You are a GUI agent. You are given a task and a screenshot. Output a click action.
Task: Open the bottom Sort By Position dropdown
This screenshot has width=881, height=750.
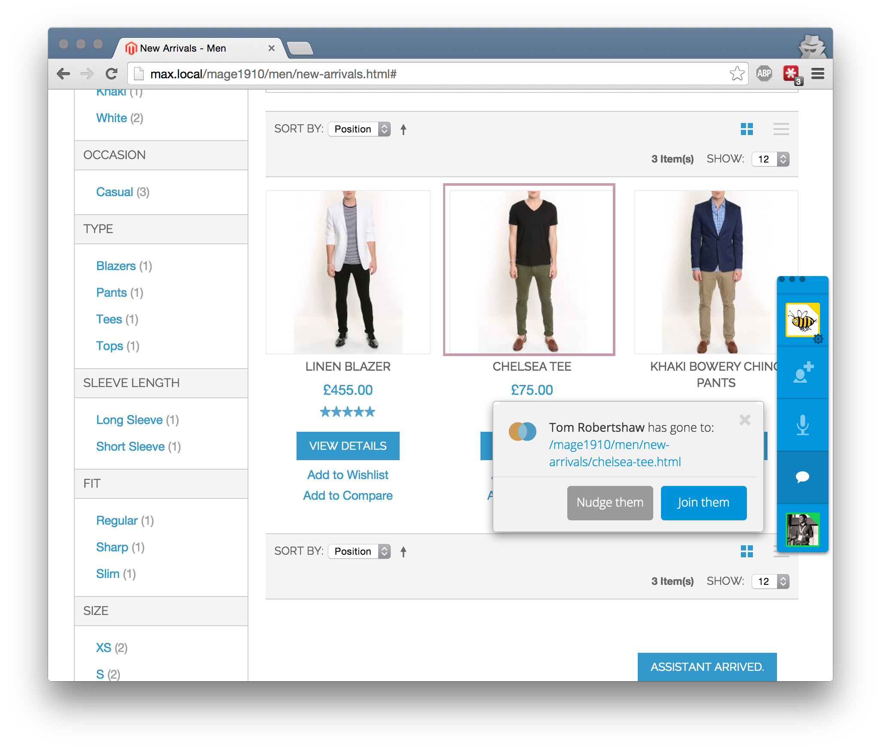coord(359,551)
